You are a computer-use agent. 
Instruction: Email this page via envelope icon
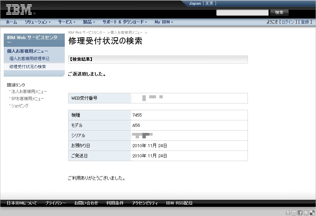[294, 212]
